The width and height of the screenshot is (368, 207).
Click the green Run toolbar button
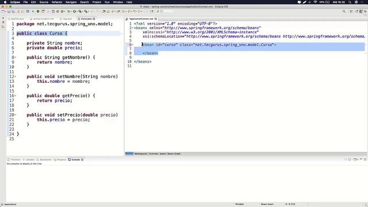pos(74,11)
